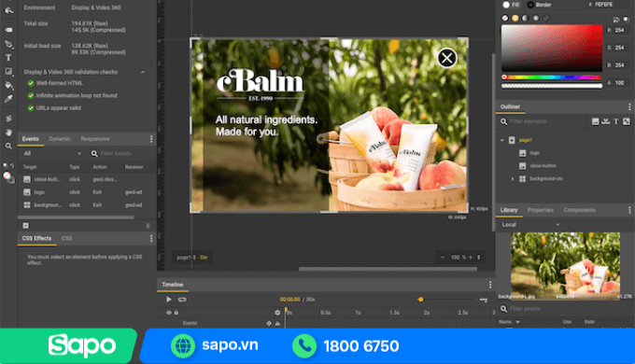Open the CSS tab

67,238
